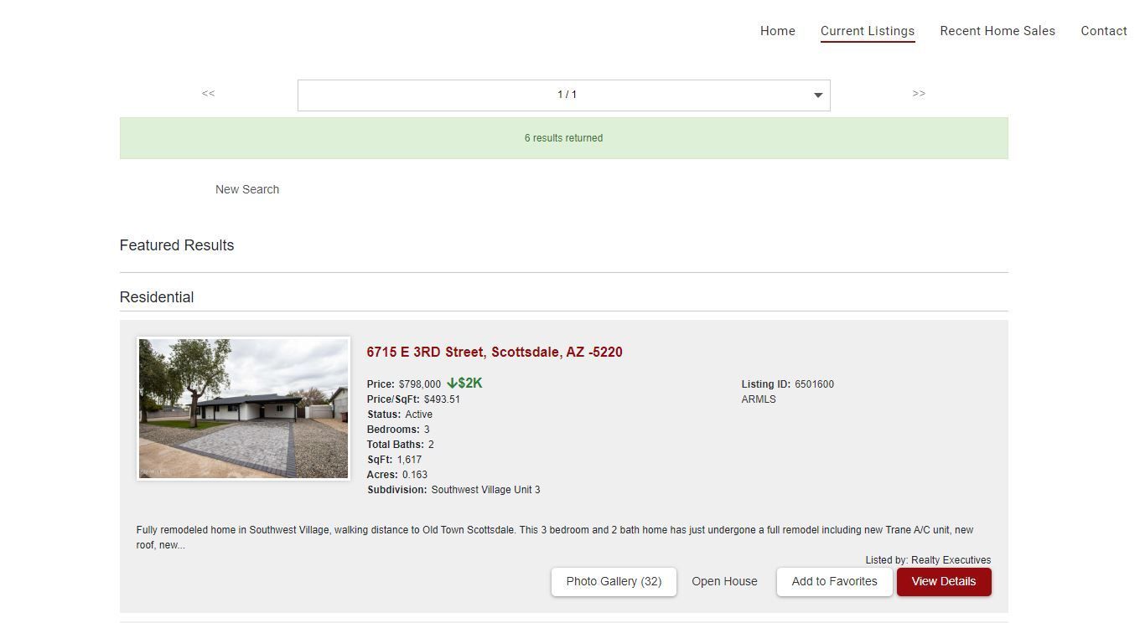Image resolution: width=1140 pixels, height=623 pixels.
Task: Click the 'Fully remodeled home' description text
Action: (x=555, y=538)
